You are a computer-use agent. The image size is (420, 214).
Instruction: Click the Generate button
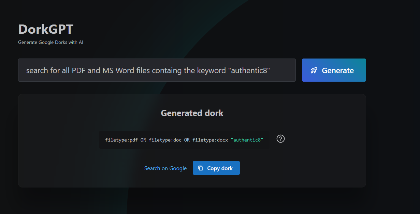tap(334, 70)
